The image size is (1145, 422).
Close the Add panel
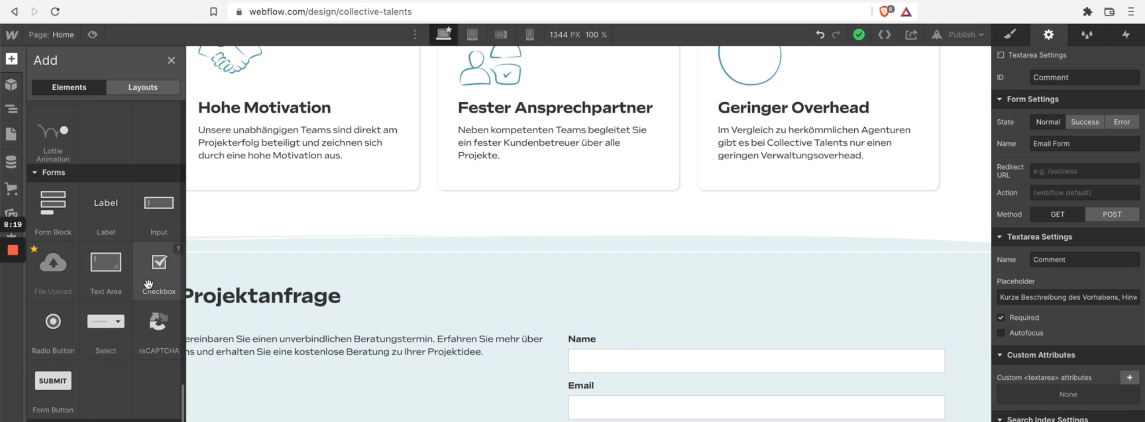(x=171, y=60)
